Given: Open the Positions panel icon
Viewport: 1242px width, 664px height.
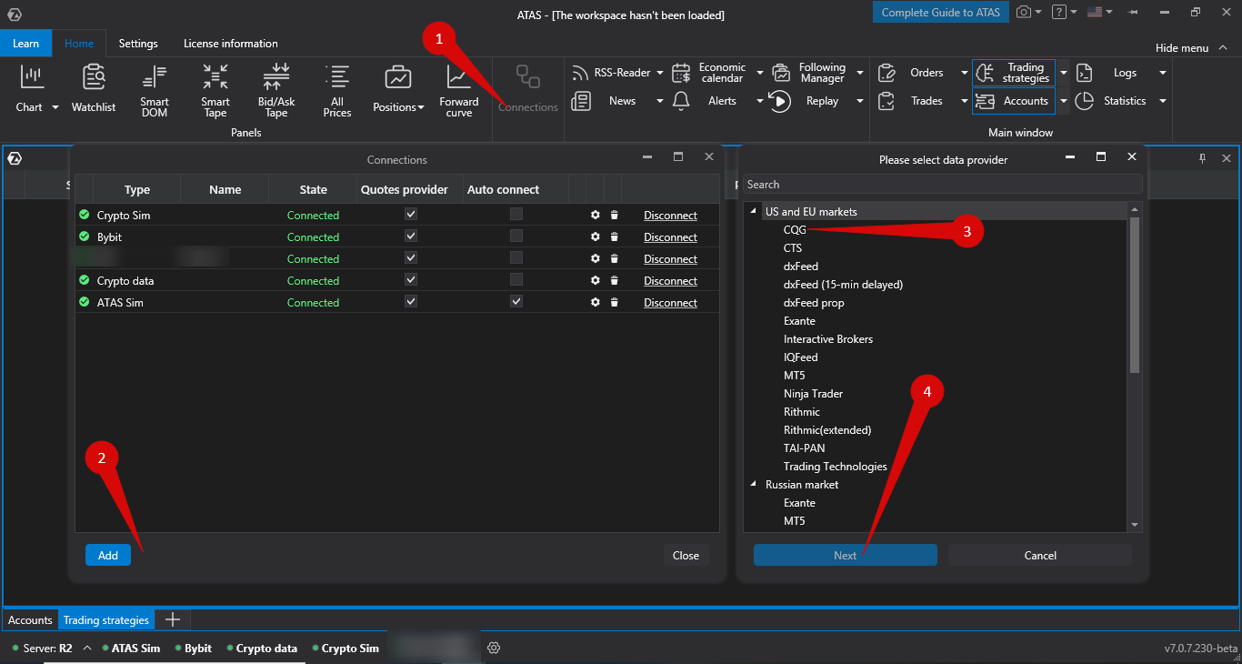Looking at the screenshot, I should tap(398, 77).
